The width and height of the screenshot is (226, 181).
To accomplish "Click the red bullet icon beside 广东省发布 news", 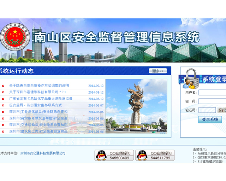I will (x=3, y=99).
